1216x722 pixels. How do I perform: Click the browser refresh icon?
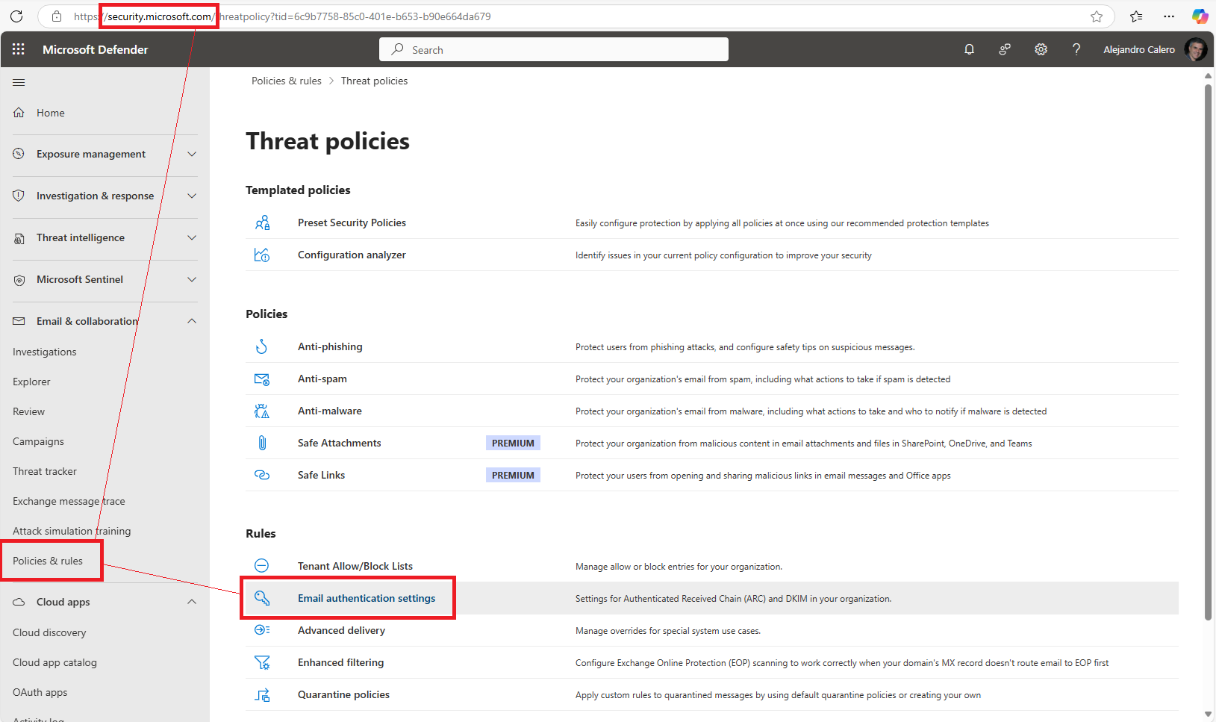point(16,16)
